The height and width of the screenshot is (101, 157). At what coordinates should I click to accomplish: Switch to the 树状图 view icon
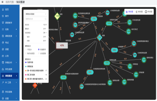(136, 12)
